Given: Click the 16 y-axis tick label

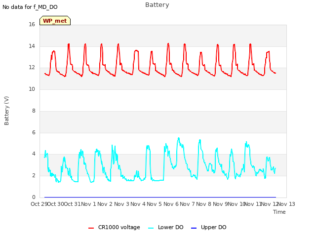Looking at the screenshot, I should [32, 24].
